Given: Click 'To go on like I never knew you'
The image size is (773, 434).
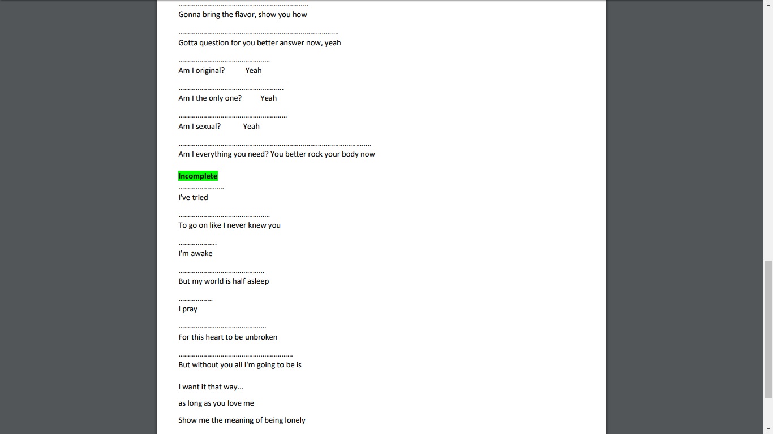Looking at the screenshot, I should (229, 225).
